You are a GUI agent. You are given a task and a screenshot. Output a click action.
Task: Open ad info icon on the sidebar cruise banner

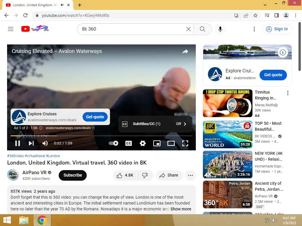coord(283,52)
